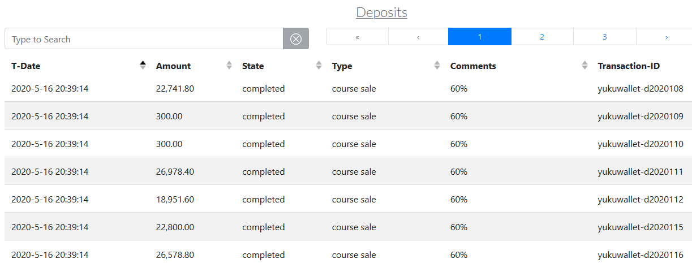Click transaction yukuwallet-d2020111 row

640,171
